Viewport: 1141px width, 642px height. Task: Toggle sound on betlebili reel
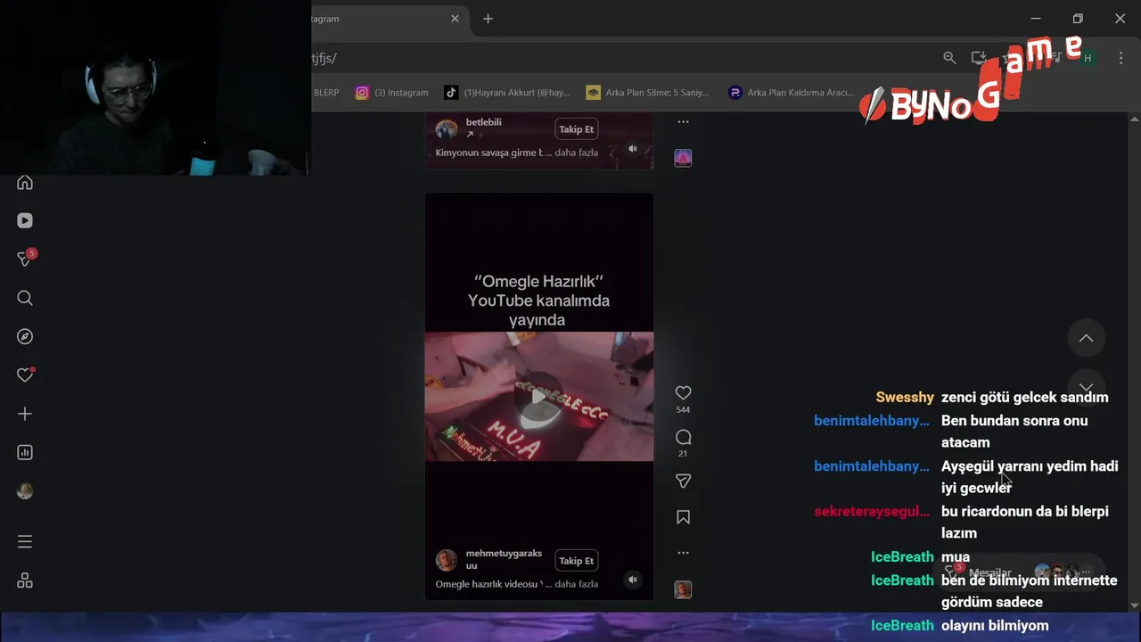633,149
